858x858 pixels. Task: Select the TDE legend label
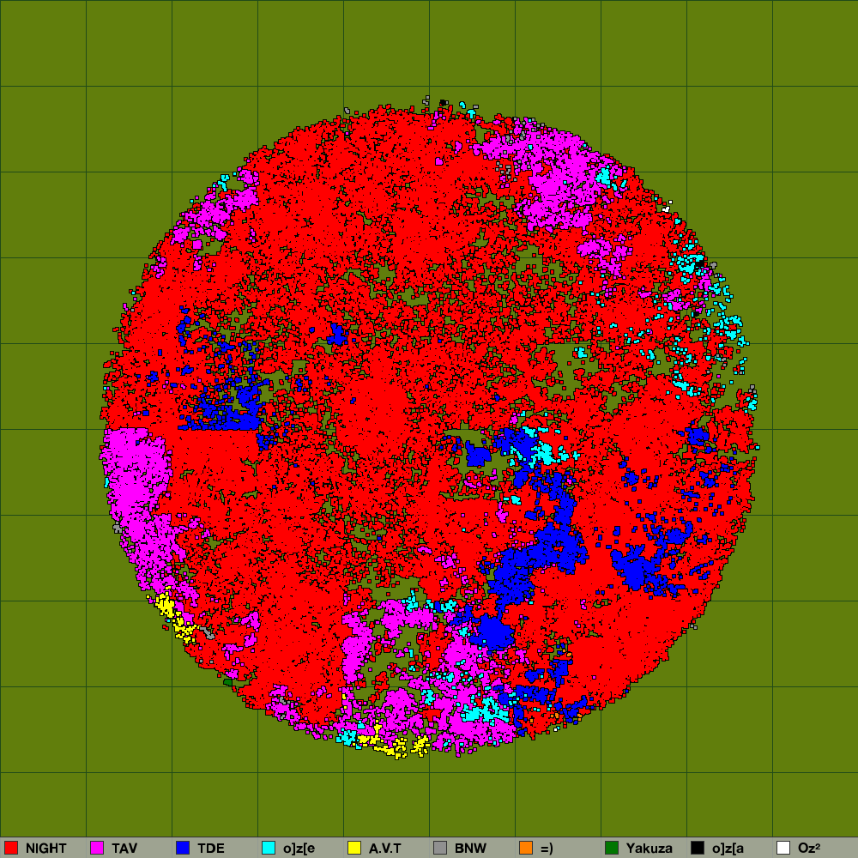click(x=211, y=849)
